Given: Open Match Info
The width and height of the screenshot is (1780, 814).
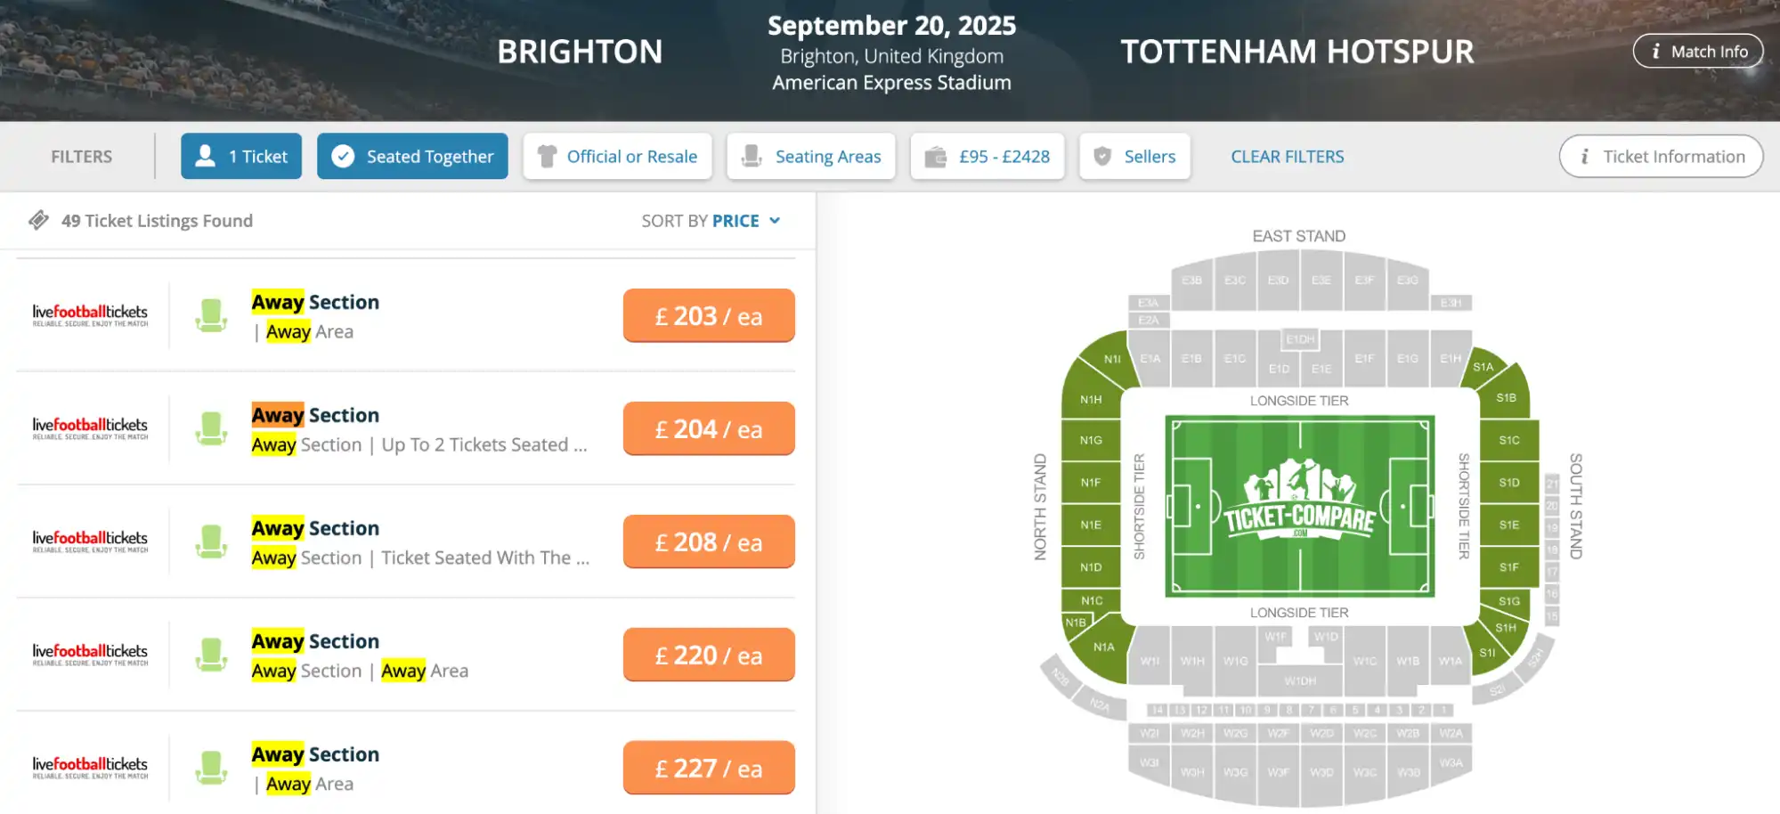Looking at the screenshot, I should pos(1697,51).
